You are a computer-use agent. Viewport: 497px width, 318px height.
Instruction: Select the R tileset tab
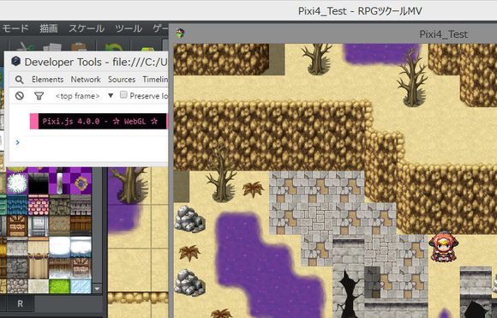tap(20, 303)
